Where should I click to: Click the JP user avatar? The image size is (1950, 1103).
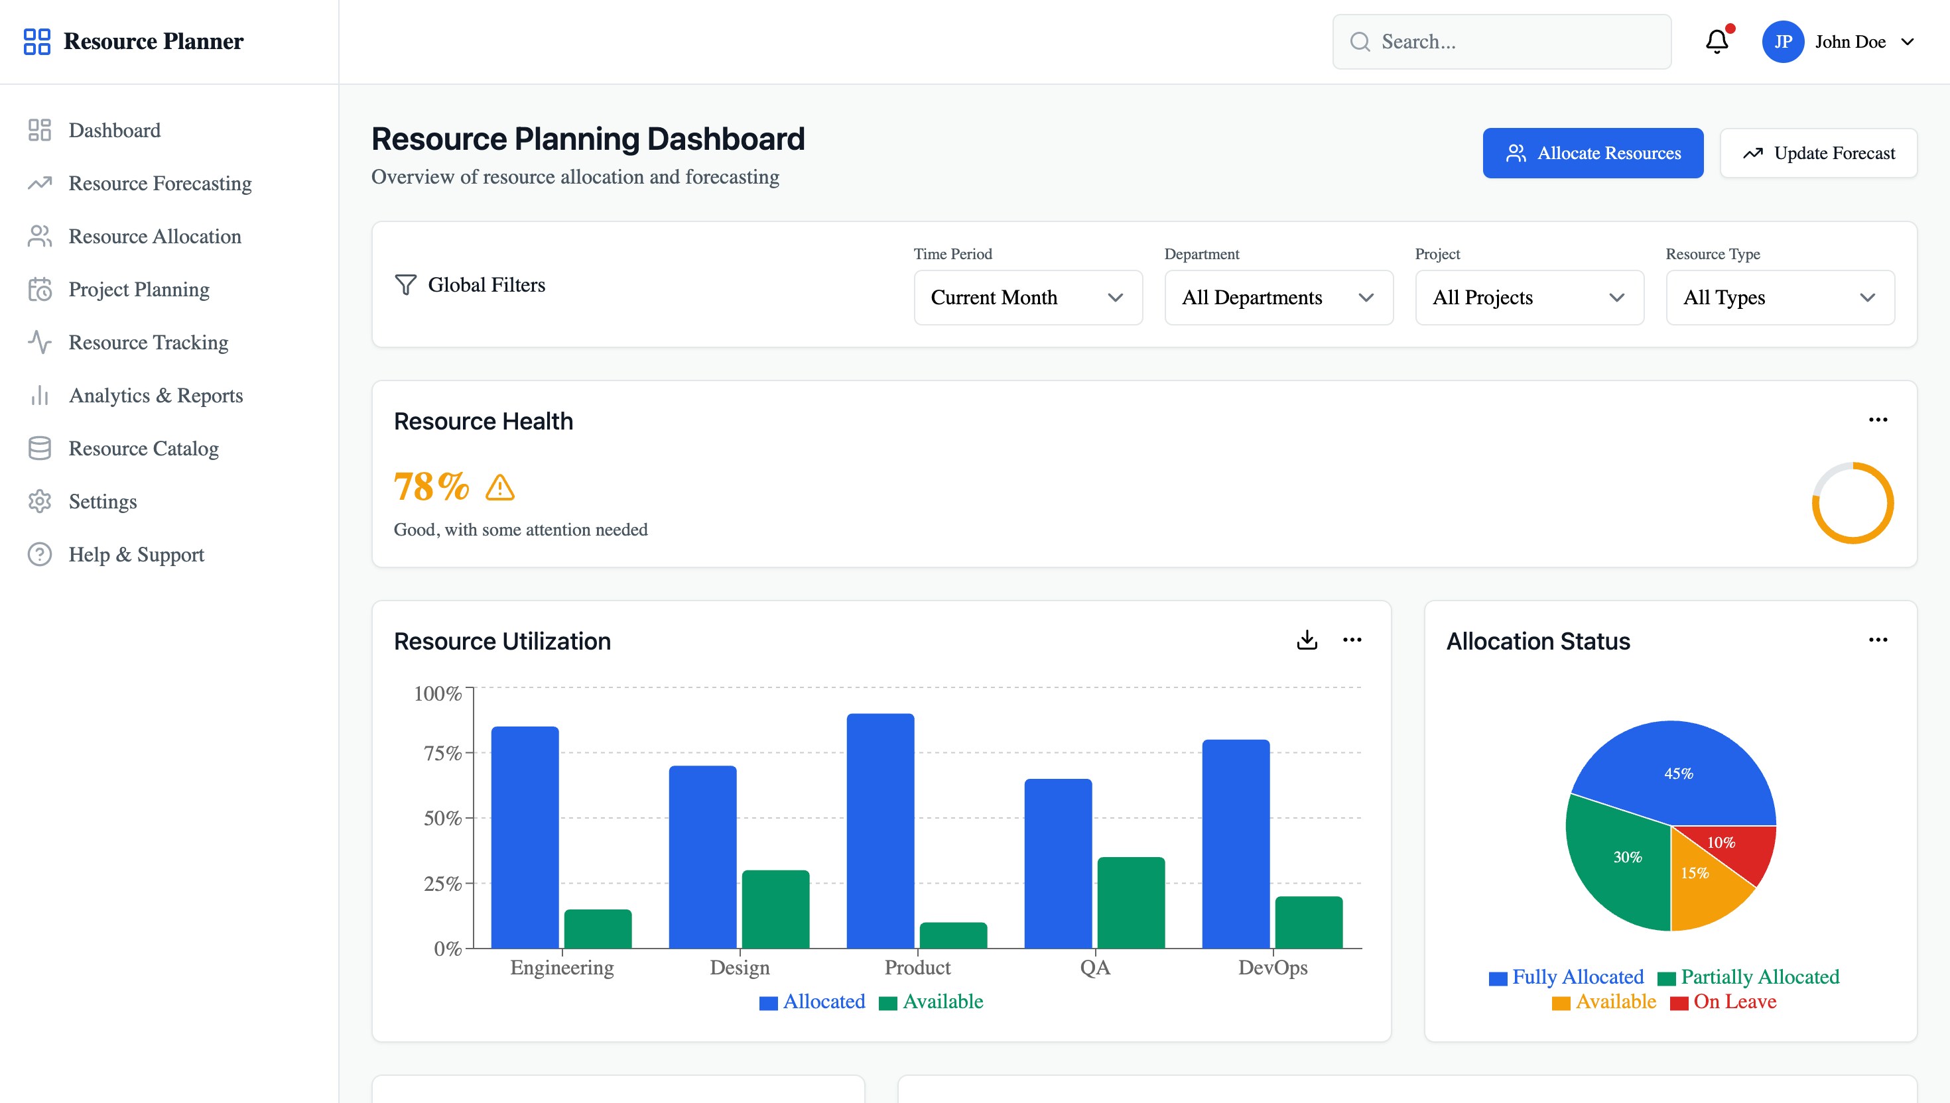[x=1782, y=42]
